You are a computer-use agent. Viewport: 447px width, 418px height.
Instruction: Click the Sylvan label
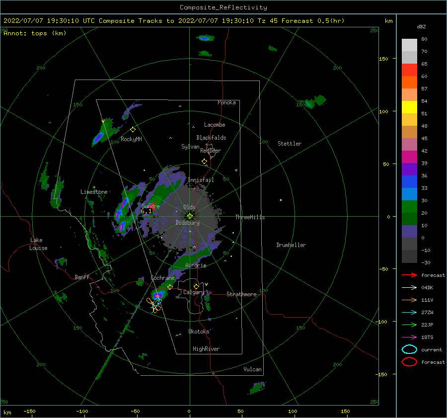click(190, 147)
